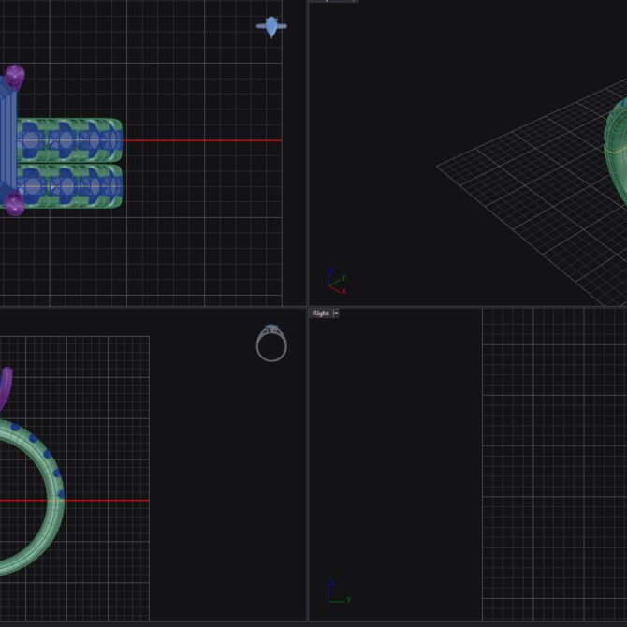This screenshot has width=627, height=627.
Task: Click the gray front-view ring icon
Action: 271,344
